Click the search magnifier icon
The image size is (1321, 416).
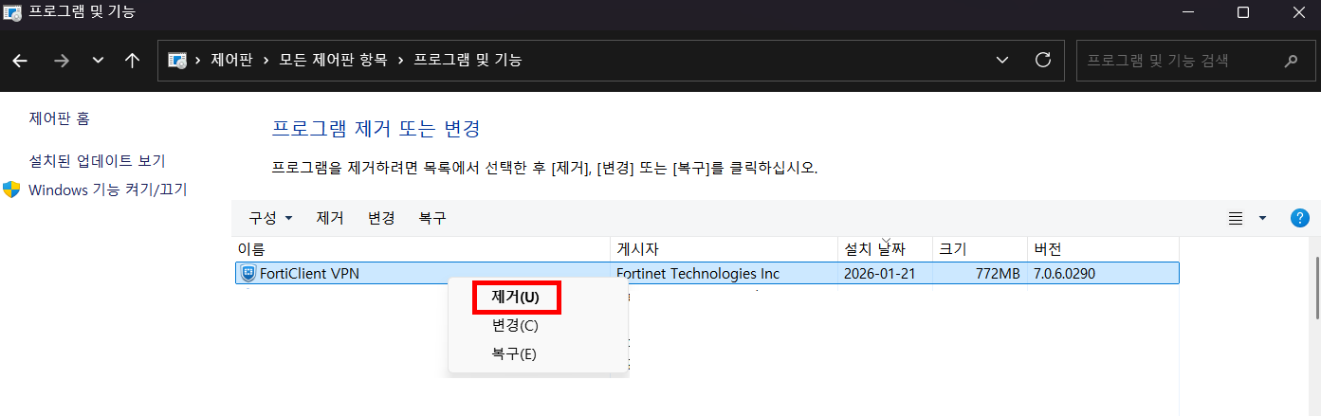click(x=1291, y=61)
